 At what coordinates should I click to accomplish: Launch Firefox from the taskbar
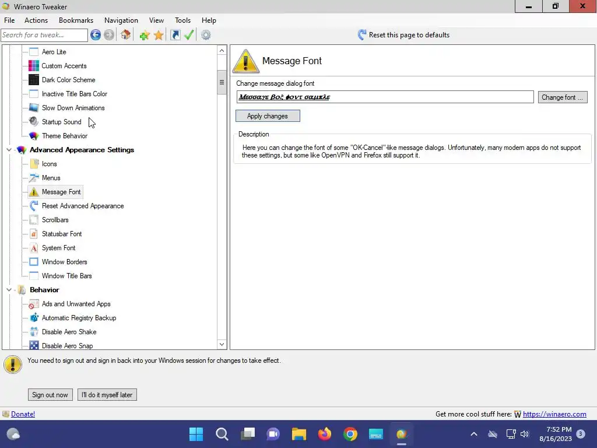click(325, 434)
